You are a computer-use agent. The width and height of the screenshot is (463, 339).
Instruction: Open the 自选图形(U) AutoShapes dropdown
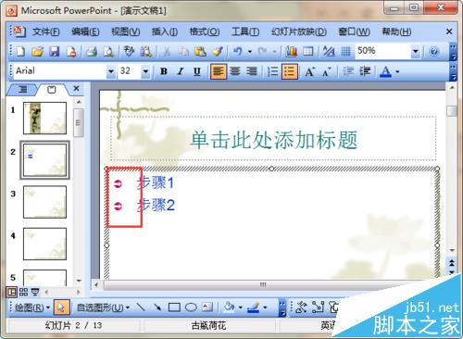pyautogui.click(x=103, y=308)
